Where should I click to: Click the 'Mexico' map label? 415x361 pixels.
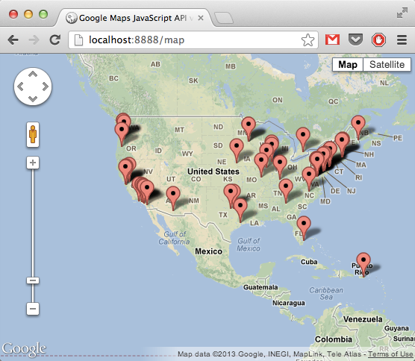[208, 251]
